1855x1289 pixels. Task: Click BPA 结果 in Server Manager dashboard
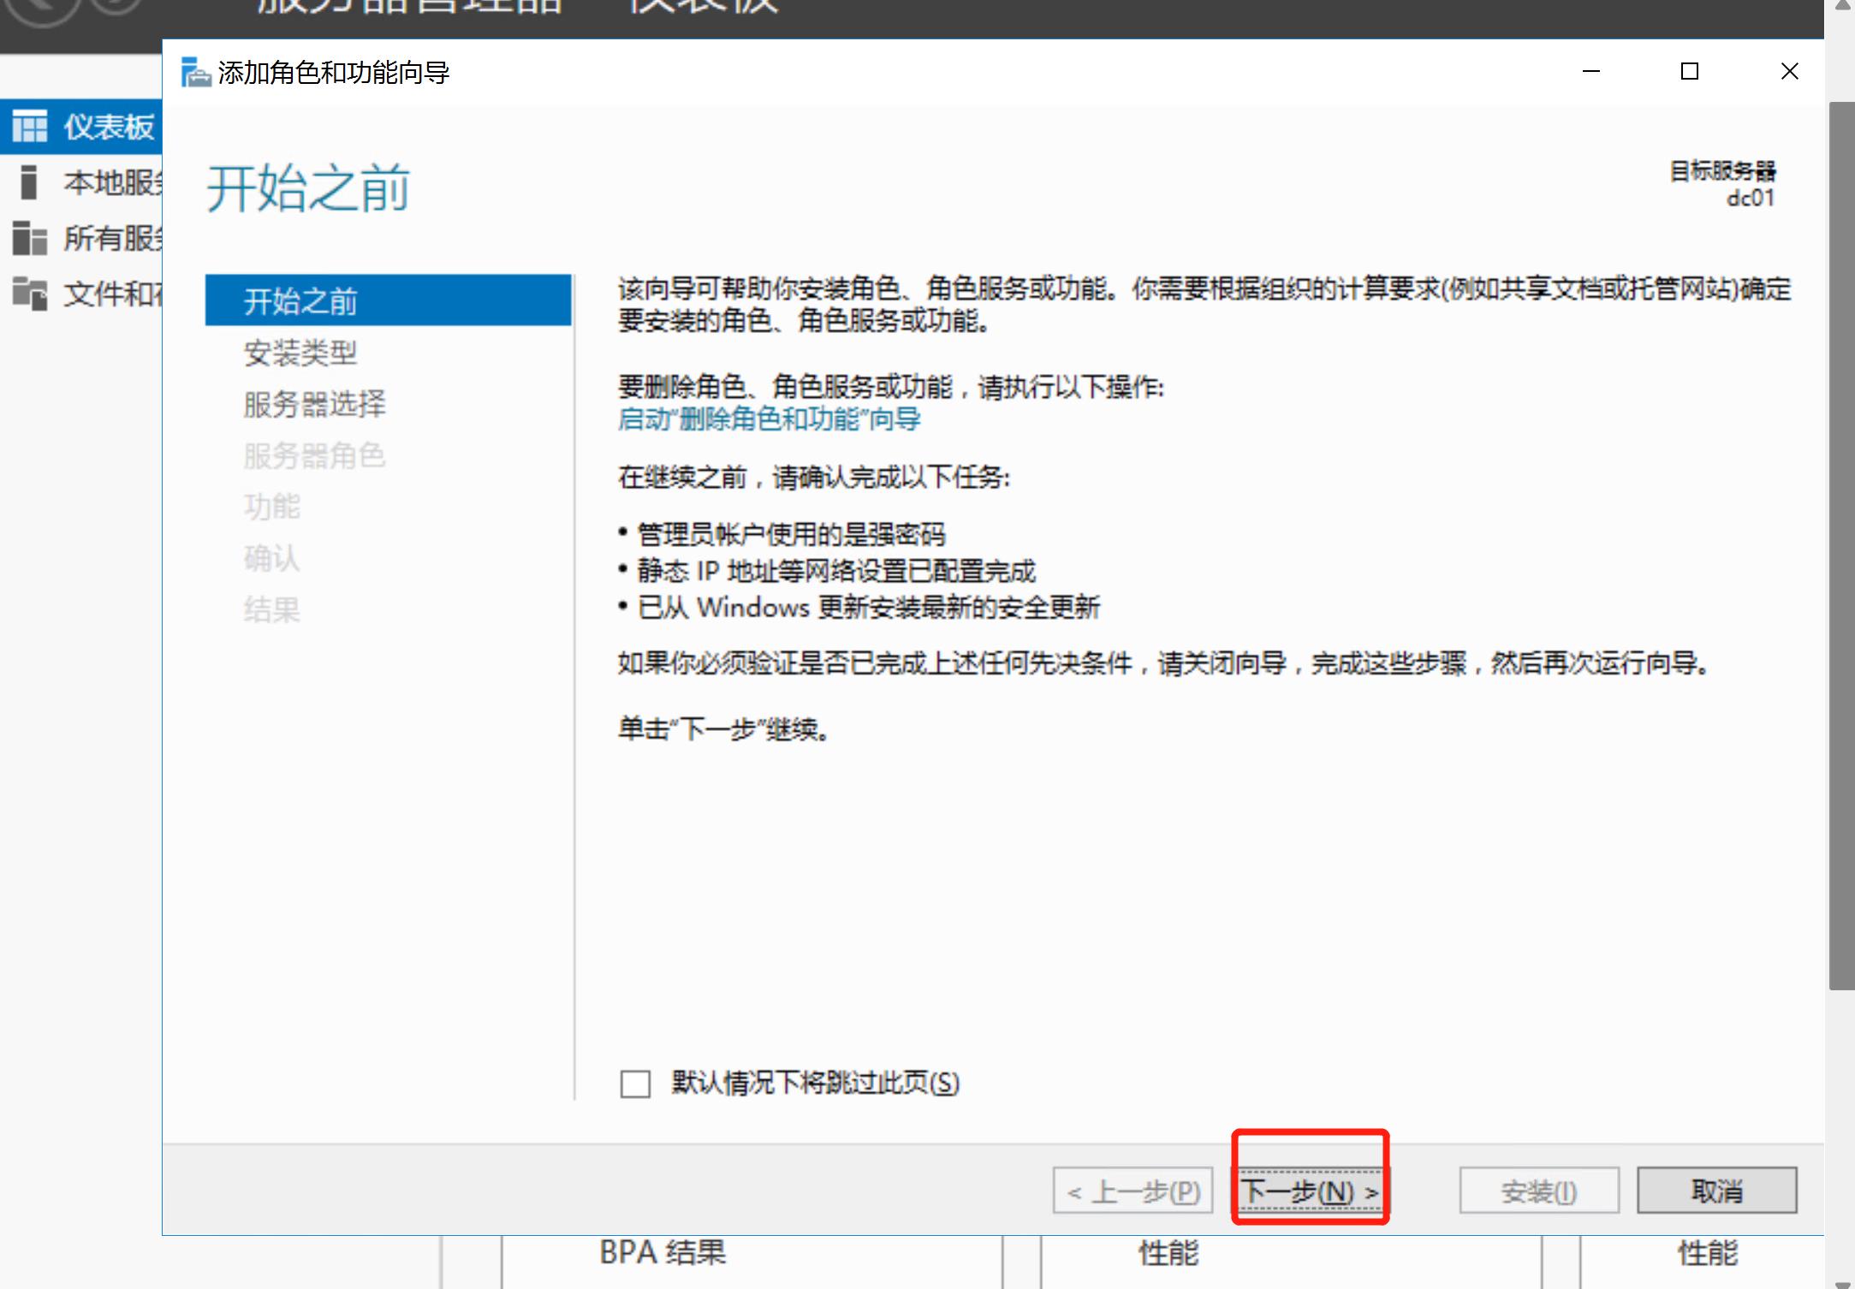point(663,1253)
